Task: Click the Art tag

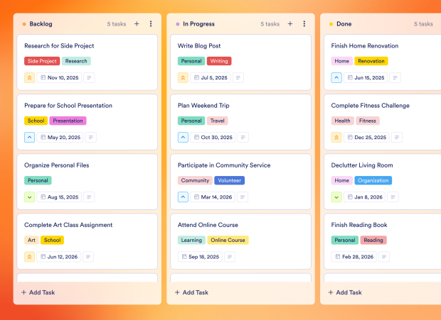Action: 31,241
